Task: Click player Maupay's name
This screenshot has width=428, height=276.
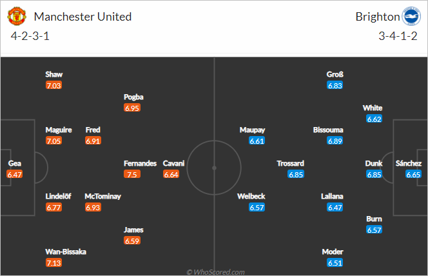Action: pyautogui.click(x=252, y=130)
